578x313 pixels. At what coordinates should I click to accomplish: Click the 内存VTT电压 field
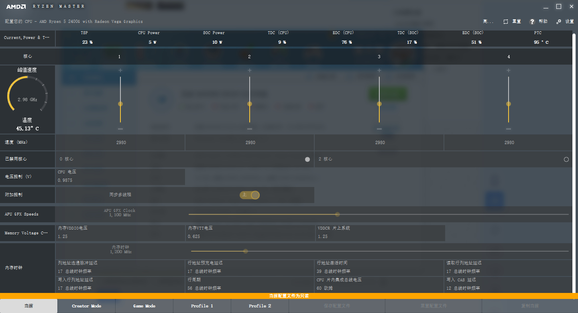(250, 233)
